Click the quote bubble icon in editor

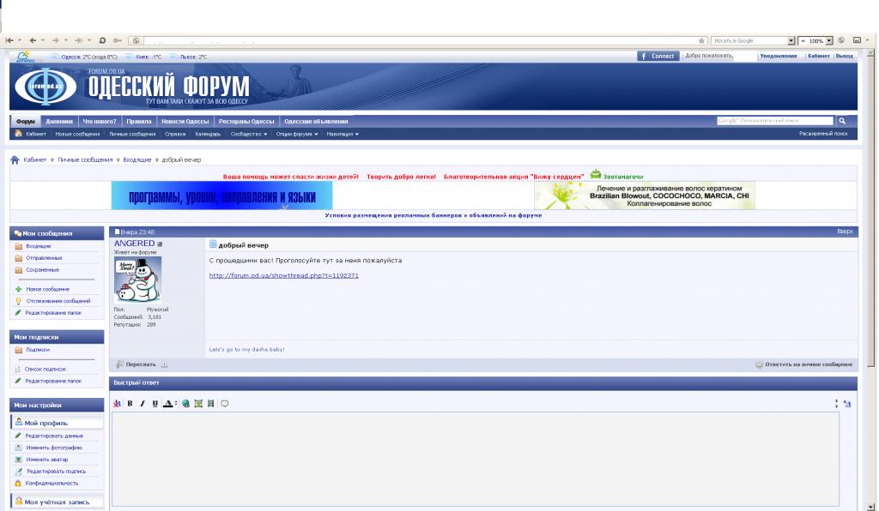pos(225,403)
